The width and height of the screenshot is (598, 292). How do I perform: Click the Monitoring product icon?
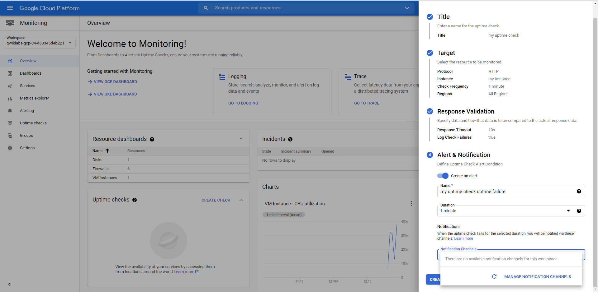(x=10, y=23)
